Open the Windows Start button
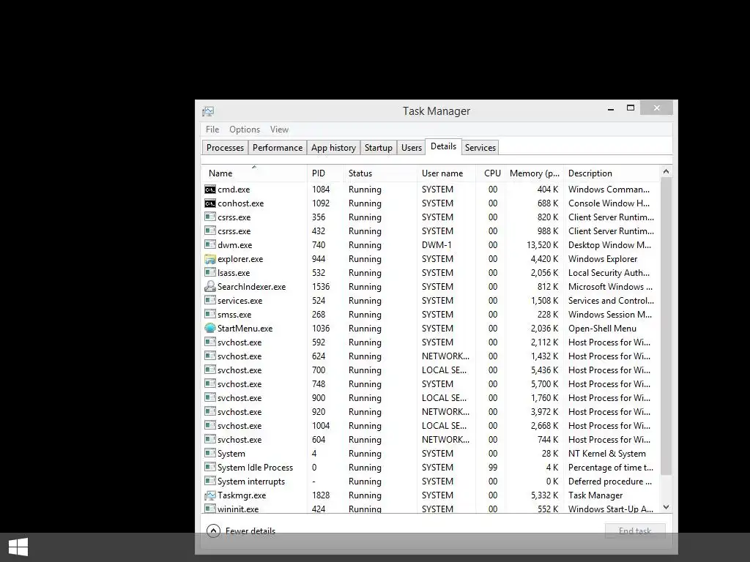 tap(18, 547)
